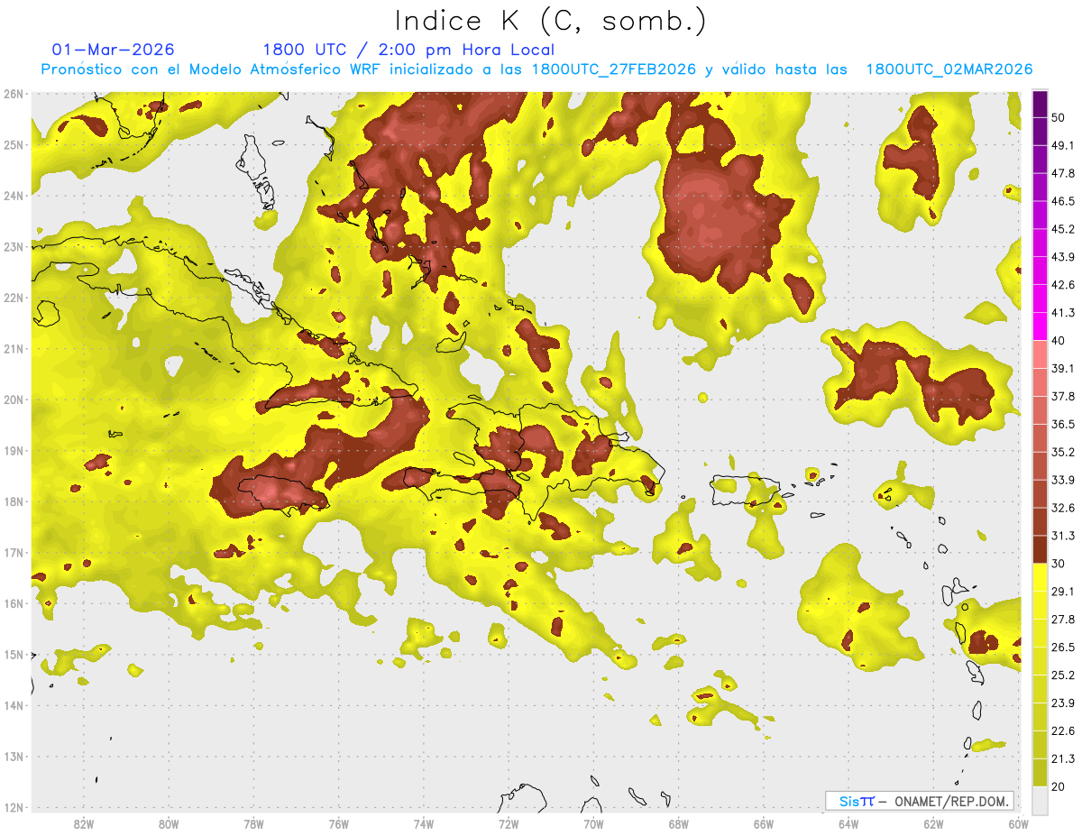Click the '46.5' color bar value
The height and width of the screenshot is (836, 1082).
coord(1063,202)
